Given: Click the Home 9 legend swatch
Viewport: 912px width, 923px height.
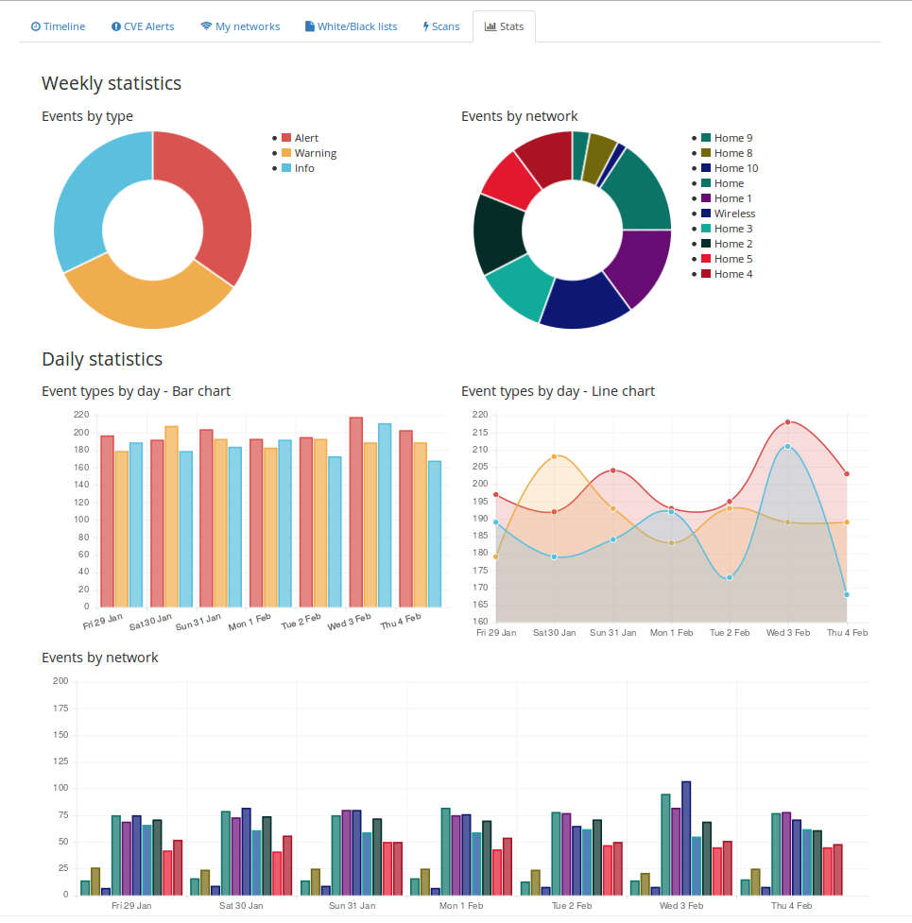Looking at the screenshot, I should coord(707,138).
